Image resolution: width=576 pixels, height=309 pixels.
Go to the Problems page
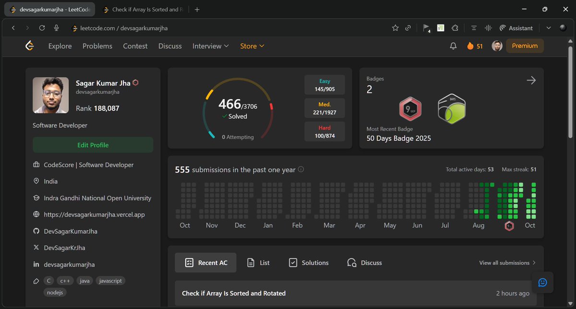tap(97, 46)
